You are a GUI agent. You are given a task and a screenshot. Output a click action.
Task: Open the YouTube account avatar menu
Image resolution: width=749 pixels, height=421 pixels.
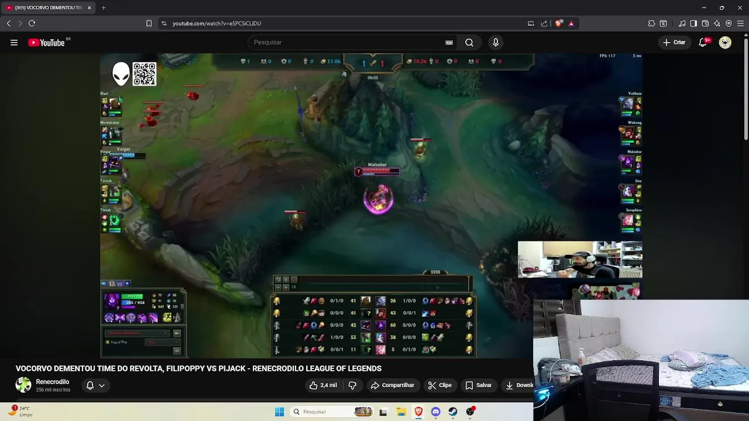click(725, 42)
